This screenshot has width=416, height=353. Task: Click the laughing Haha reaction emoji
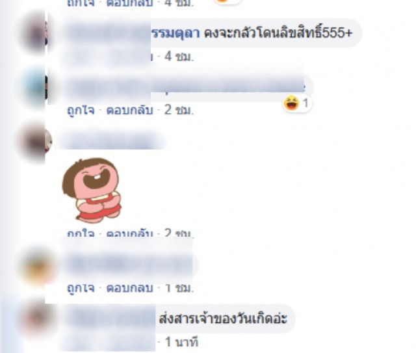(x=291, y=103)
